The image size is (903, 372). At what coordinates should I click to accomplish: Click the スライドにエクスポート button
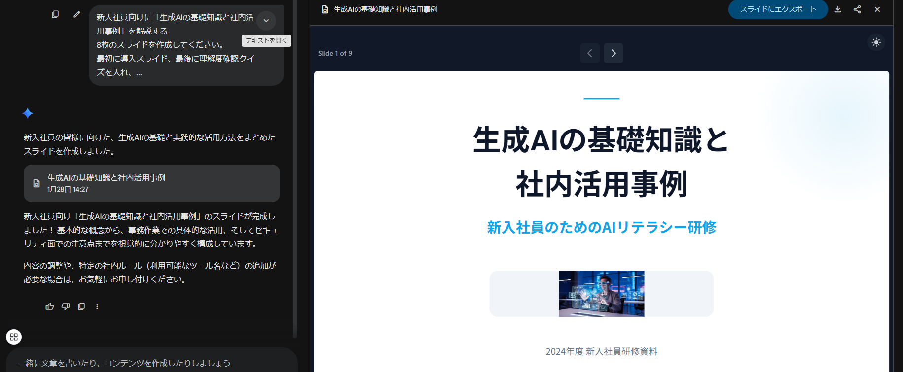777,9
